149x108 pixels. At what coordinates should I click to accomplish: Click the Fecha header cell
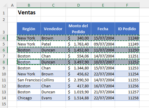click(x=103, y=29)
